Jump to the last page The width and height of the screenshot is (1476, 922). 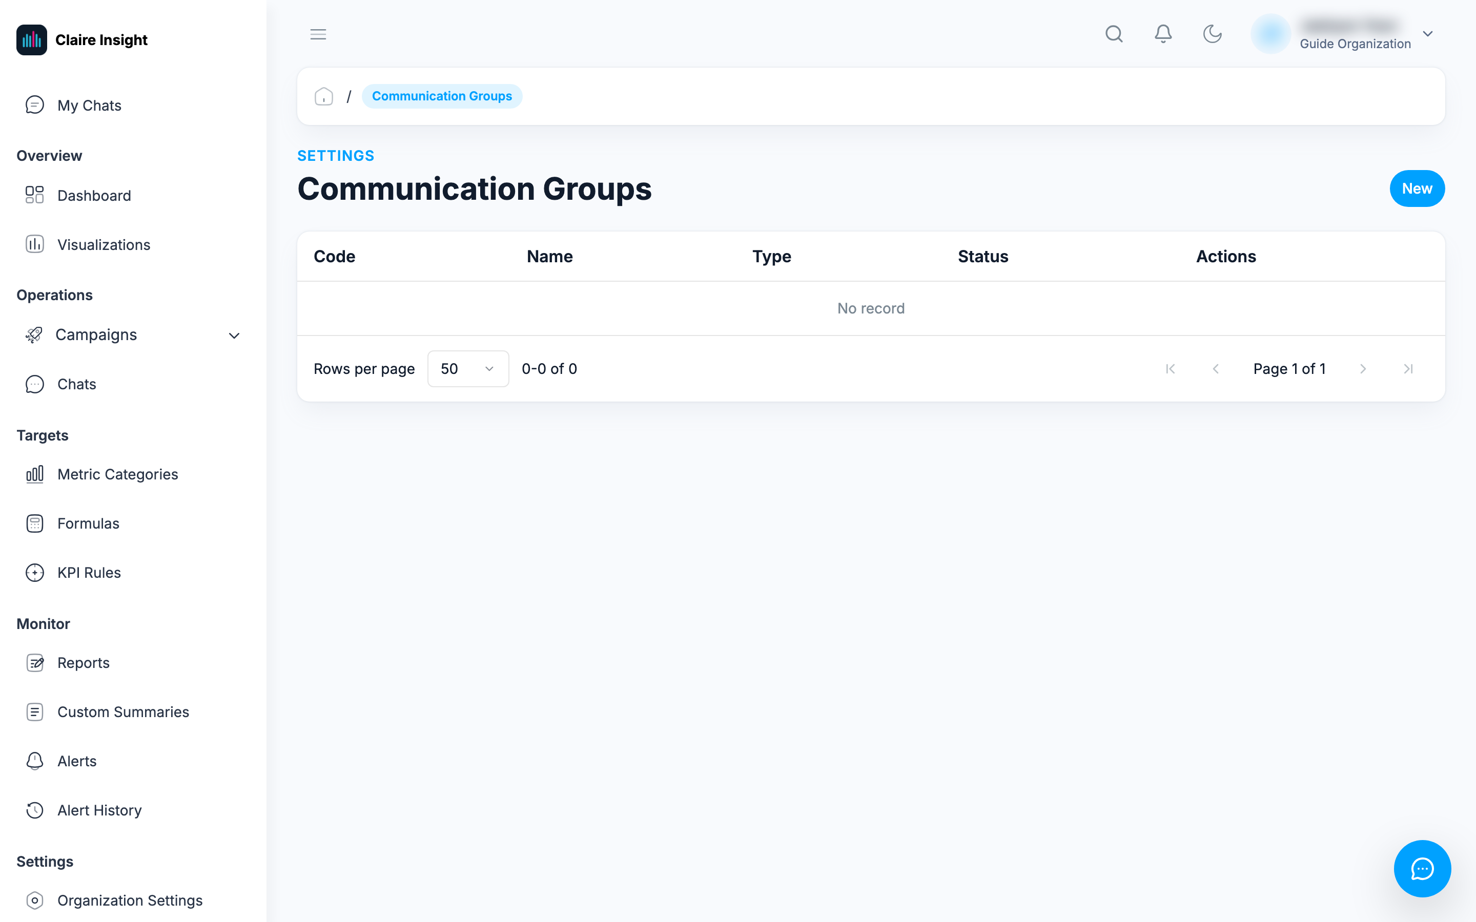tap(1408, 369)
